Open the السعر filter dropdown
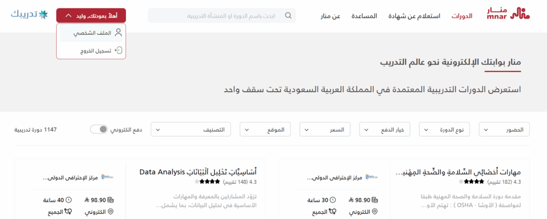Viewport: 547px width, 219px height. click(x=329, y=129)
